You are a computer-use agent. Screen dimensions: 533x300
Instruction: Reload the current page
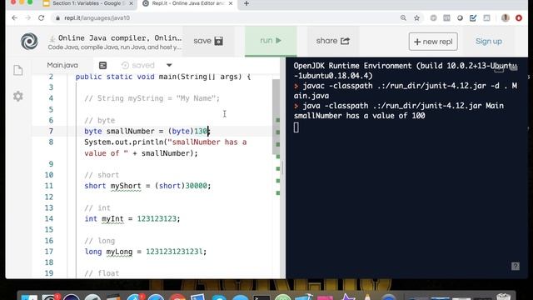coord(41,18)
